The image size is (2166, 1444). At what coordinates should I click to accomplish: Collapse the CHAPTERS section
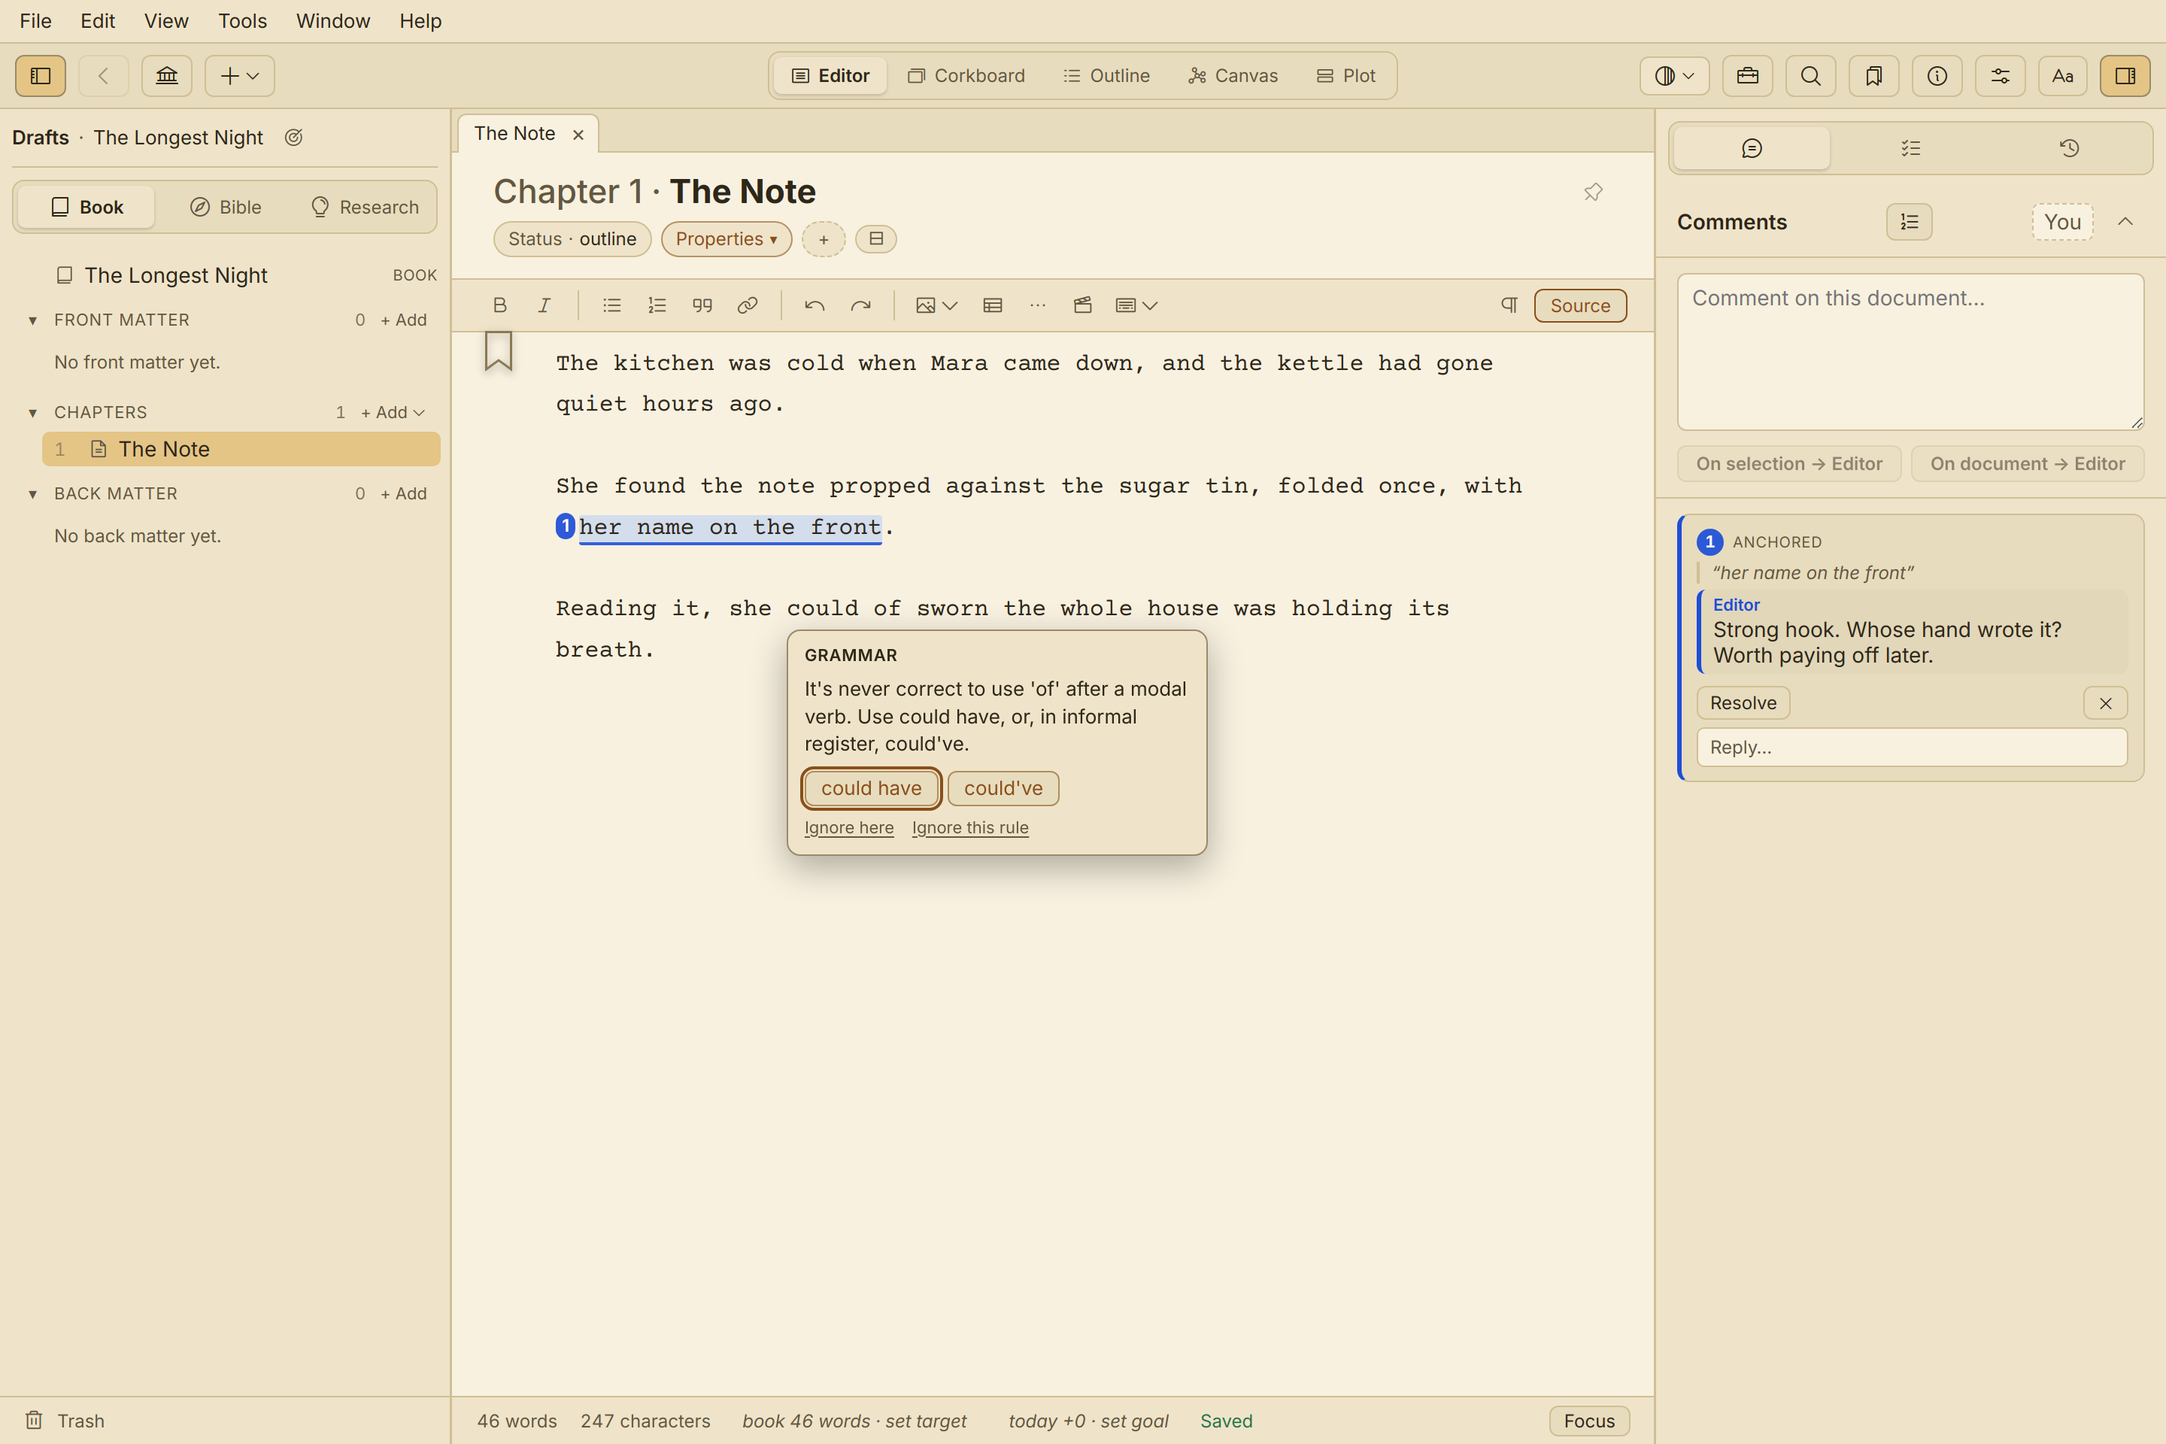[x=33, y=413]
